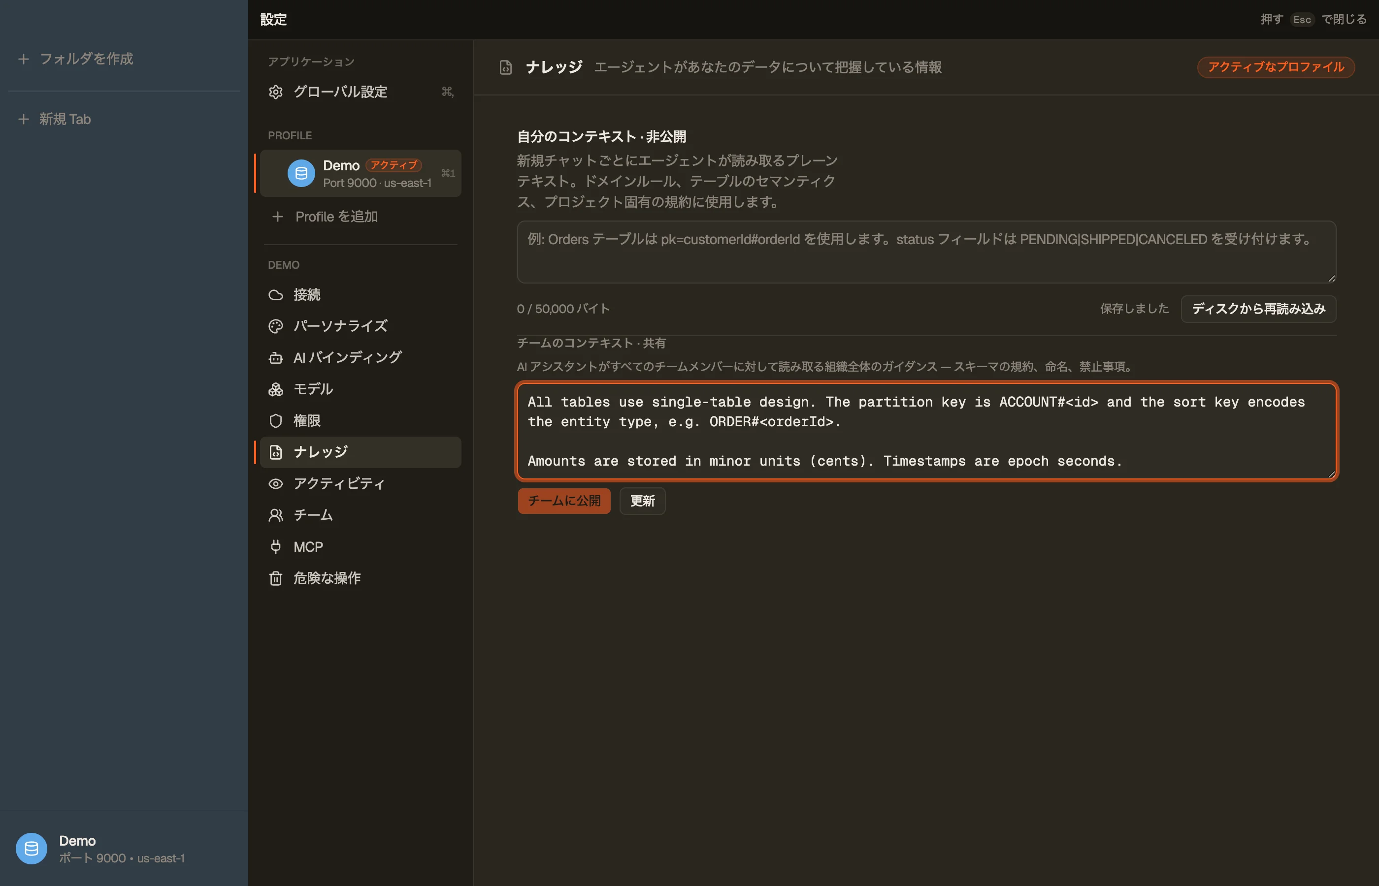This screenshot has height=886, width=1379.
Task: Open the チーム settings section
Action: (x=361, y=515)
